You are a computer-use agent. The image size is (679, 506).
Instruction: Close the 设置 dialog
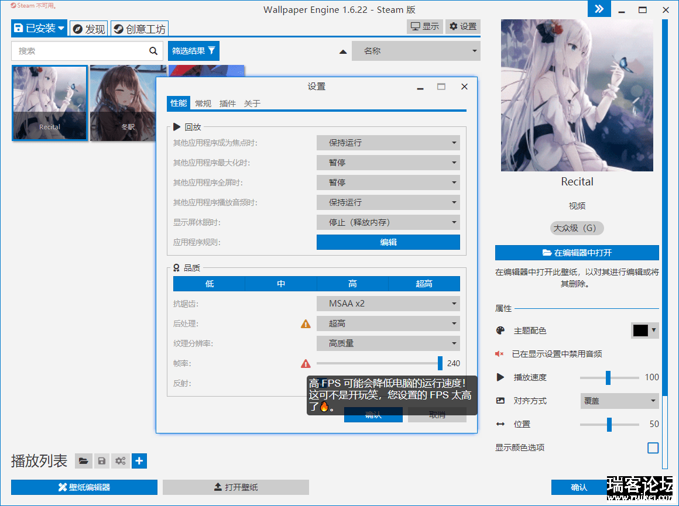(x=464, y=87)
